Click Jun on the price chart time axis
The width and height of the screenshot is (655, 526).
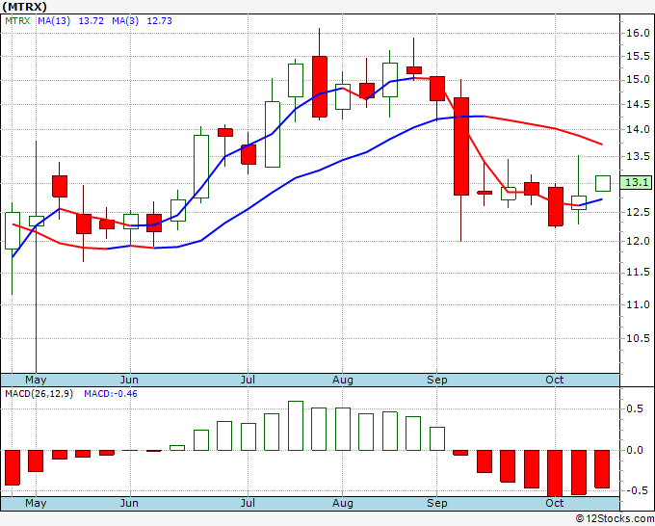click(129, 380)
